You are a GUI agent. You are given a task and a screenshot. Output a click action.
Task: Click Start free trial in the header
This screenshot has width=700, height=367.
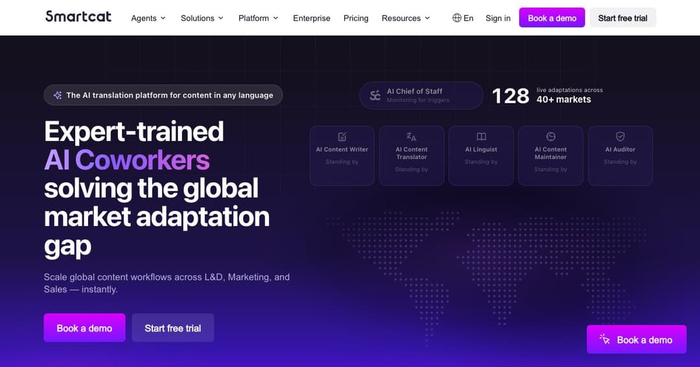coord(623,18)
